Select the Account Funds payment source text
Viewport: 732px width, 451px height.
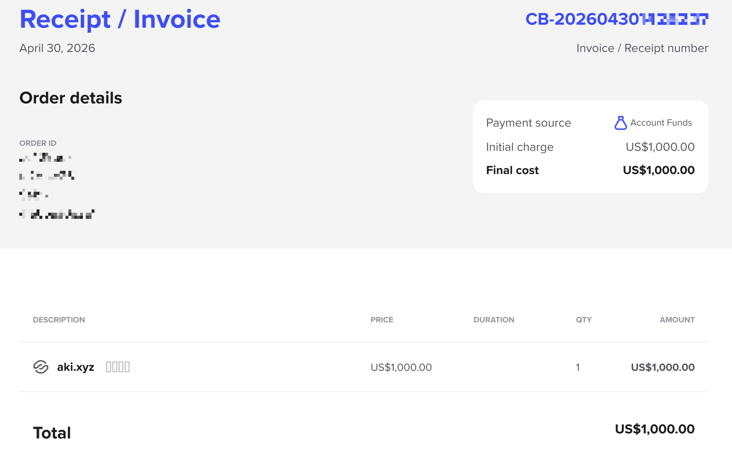661,123
